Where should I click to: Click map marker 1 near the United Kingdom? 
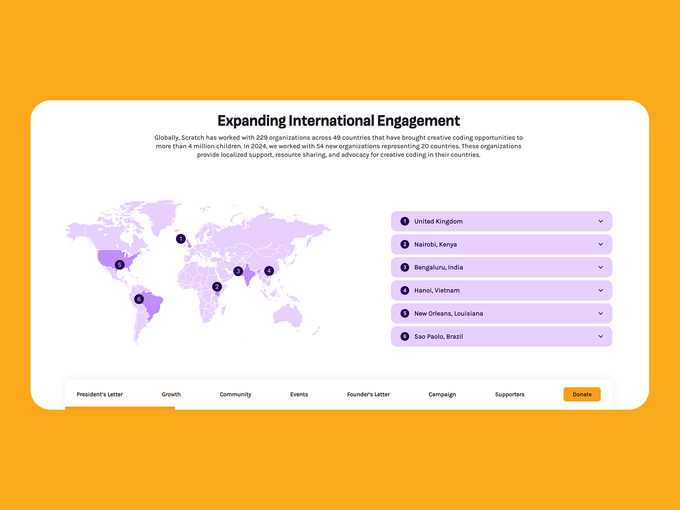(181, 239)
